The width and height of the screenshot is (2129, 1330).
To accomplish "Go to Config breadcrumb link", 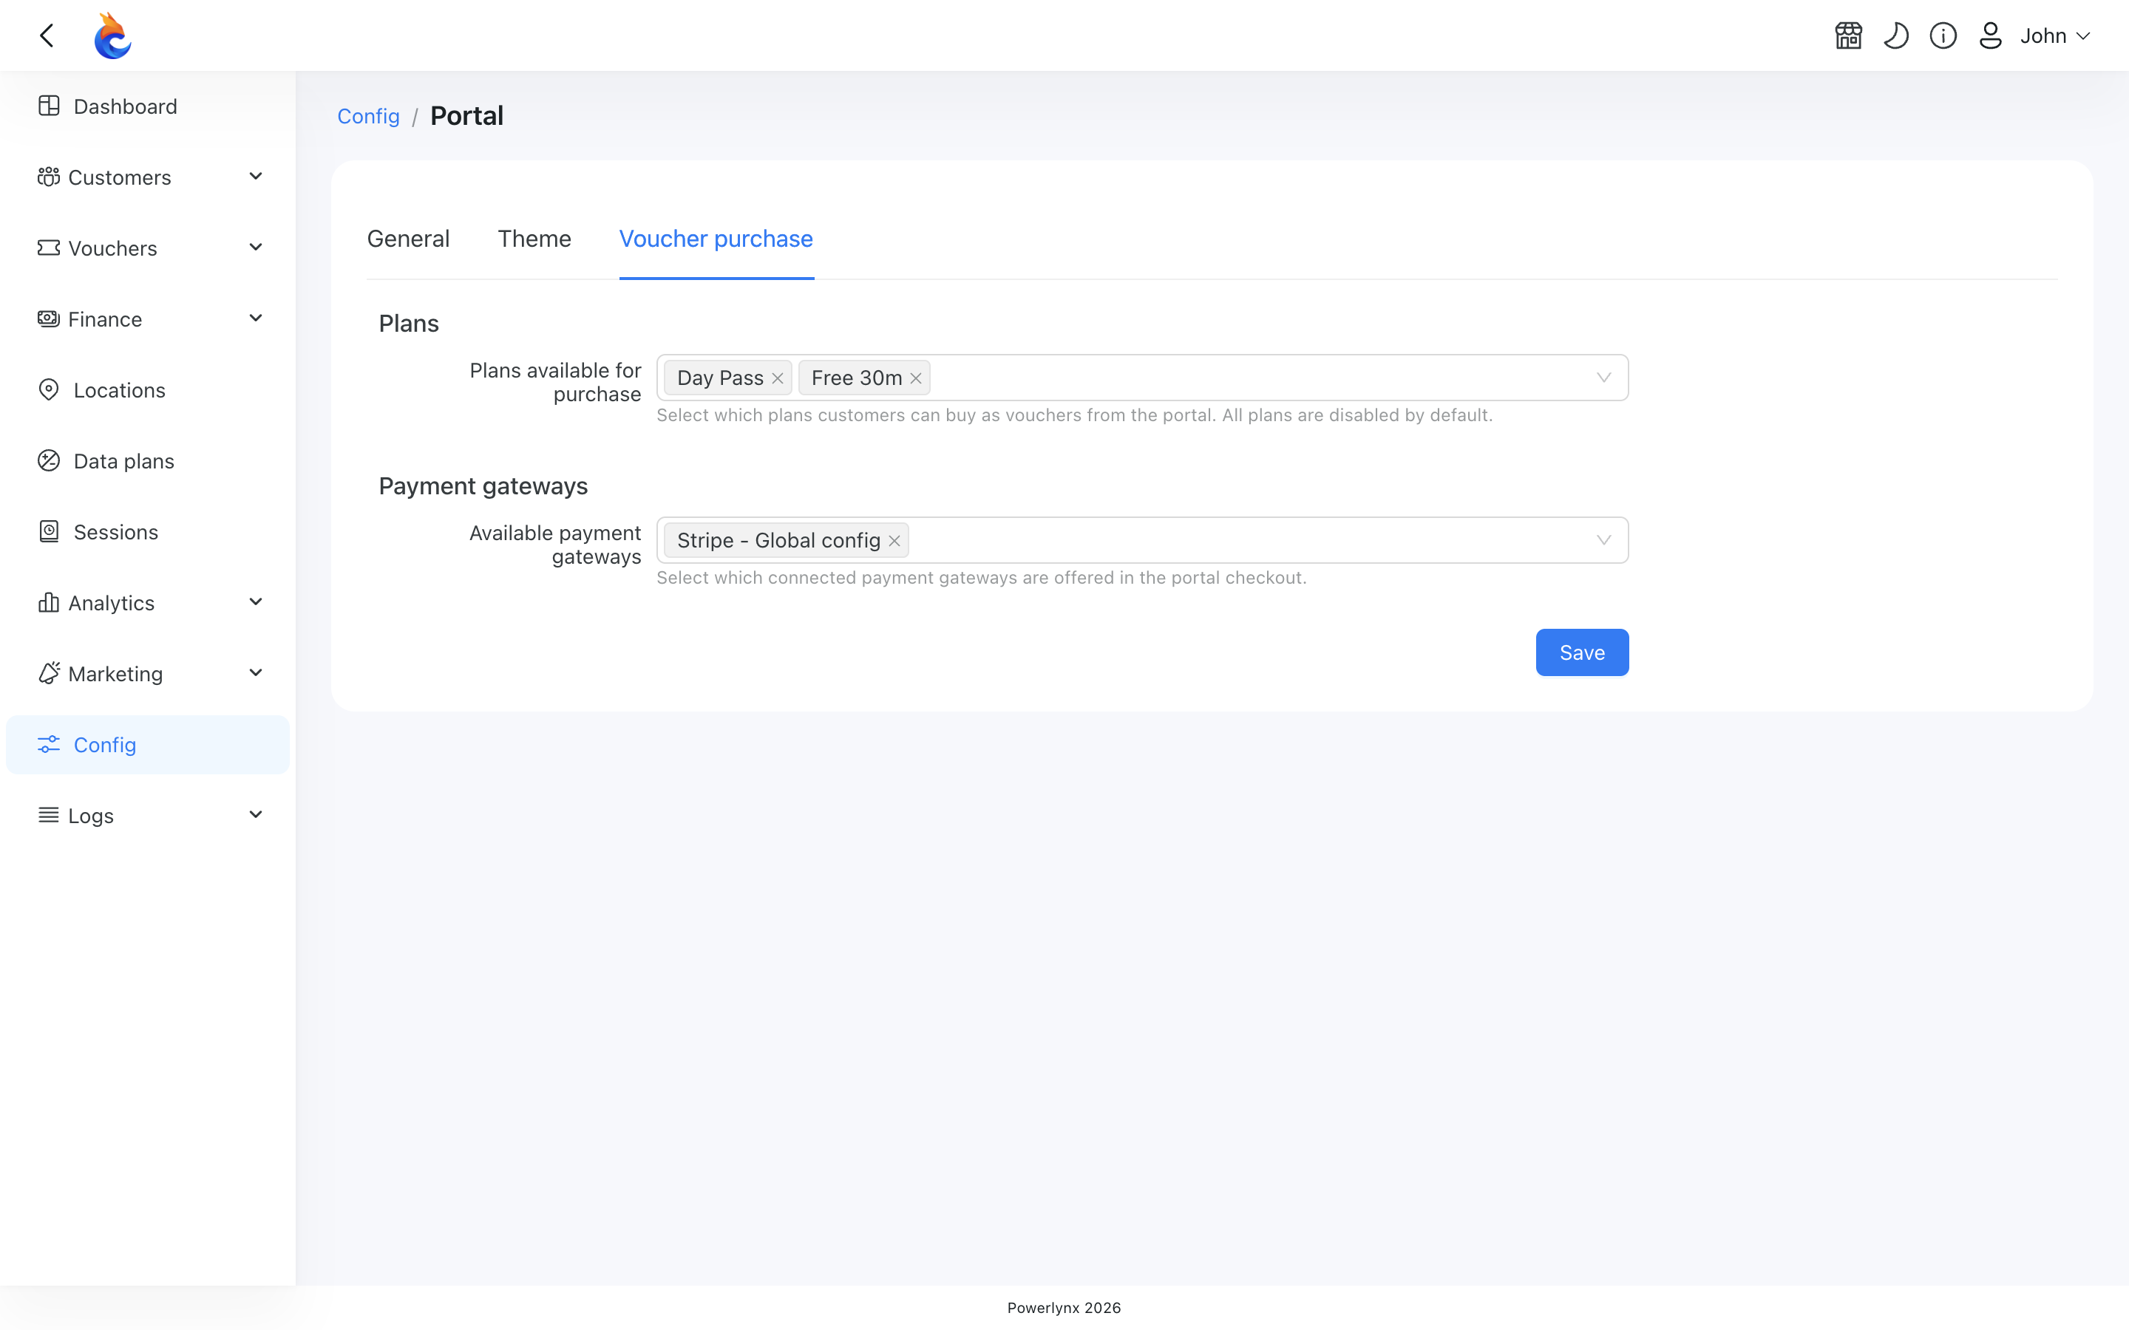I will pos(369,116).
